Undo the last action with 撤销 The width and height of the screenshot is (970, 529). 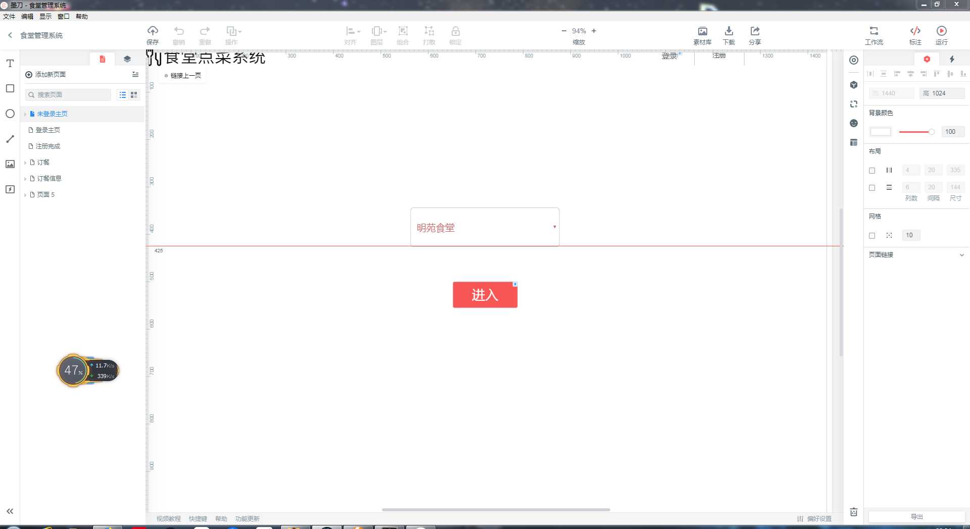[x=179, y=35]
